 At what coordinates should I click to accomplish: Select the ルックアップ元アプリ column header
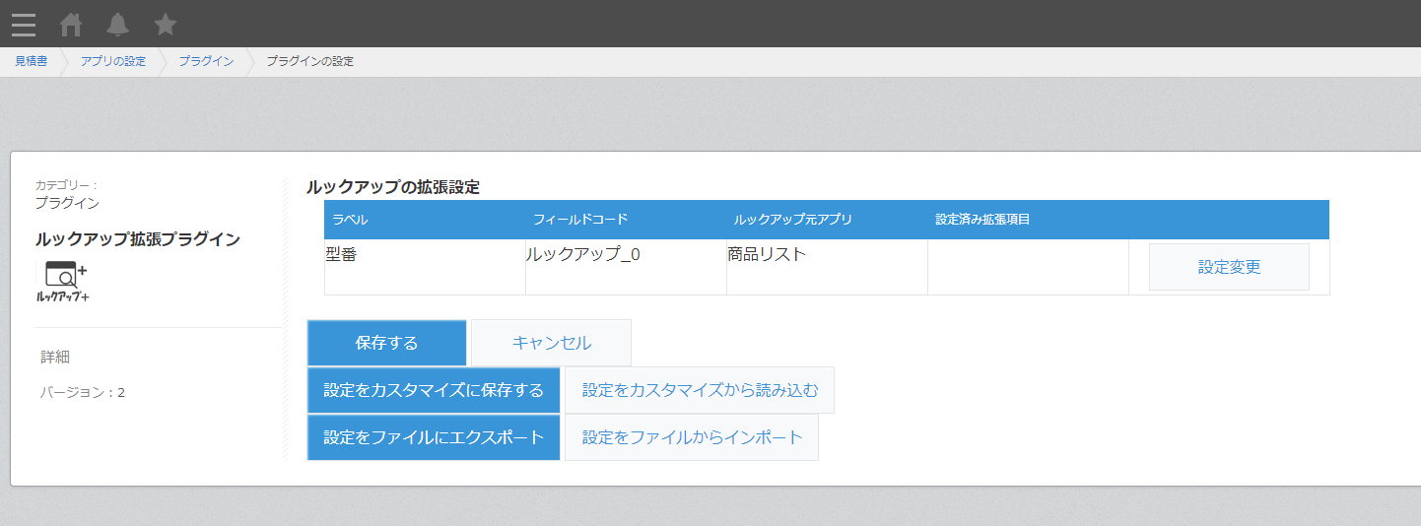click(x=827, y=220)
